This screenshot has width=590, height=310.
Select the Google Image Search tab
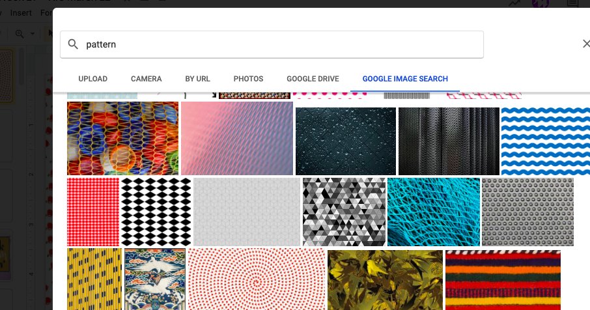[x=405, y=79]
